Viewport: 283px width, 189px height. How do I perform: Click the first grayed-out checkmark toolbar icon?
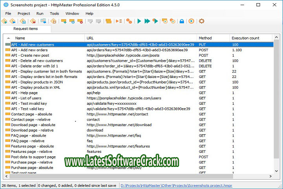click(x=90, y=21)
